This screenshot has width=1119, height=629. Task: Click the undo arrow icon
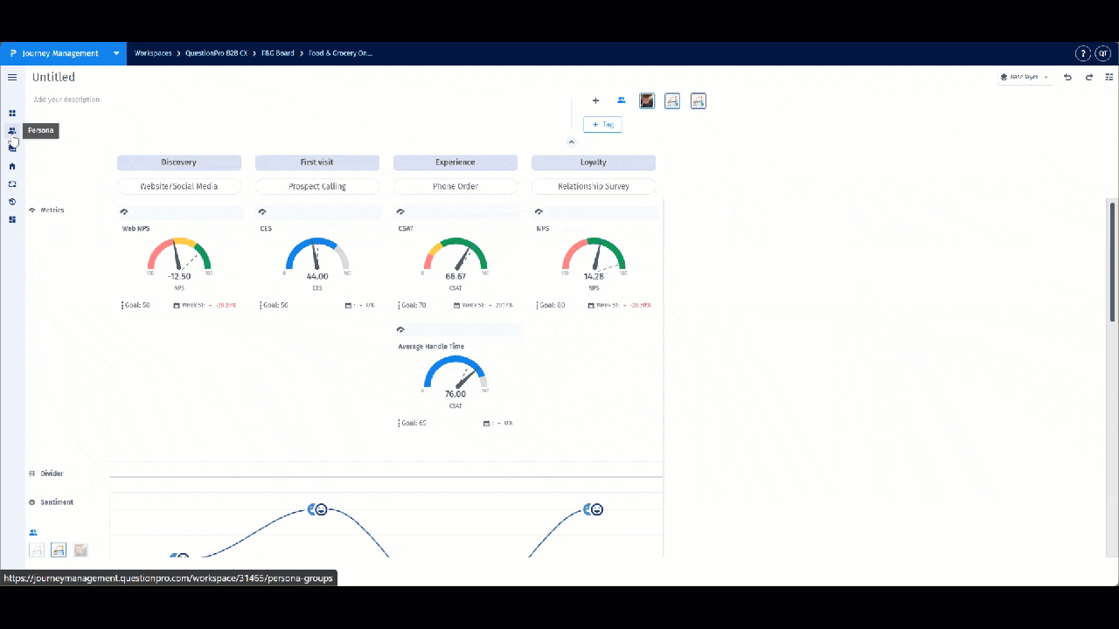point(1067,78)
